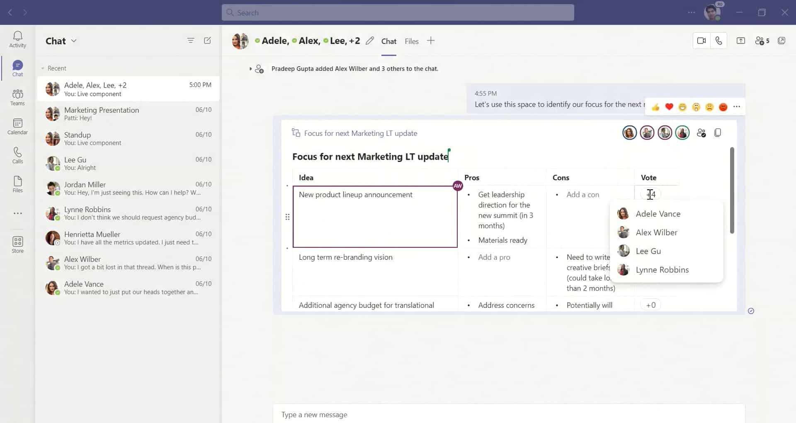Screen dimensions: 796x423
Task: React with the angry emoji
Action: 723,107
